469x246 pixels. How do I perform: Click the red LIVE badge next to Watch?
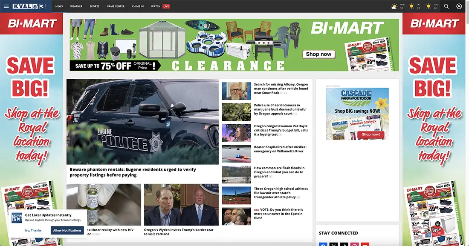[166, 6]
